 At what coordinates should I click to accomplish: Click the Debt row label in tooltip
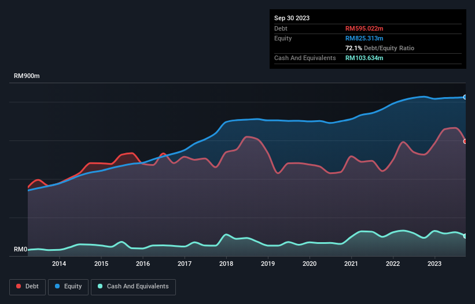(281, 28)
